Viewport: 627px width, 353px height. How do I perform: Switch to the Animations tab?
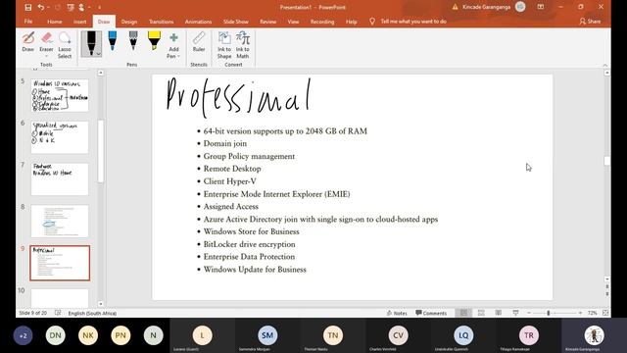click(198, 22)
